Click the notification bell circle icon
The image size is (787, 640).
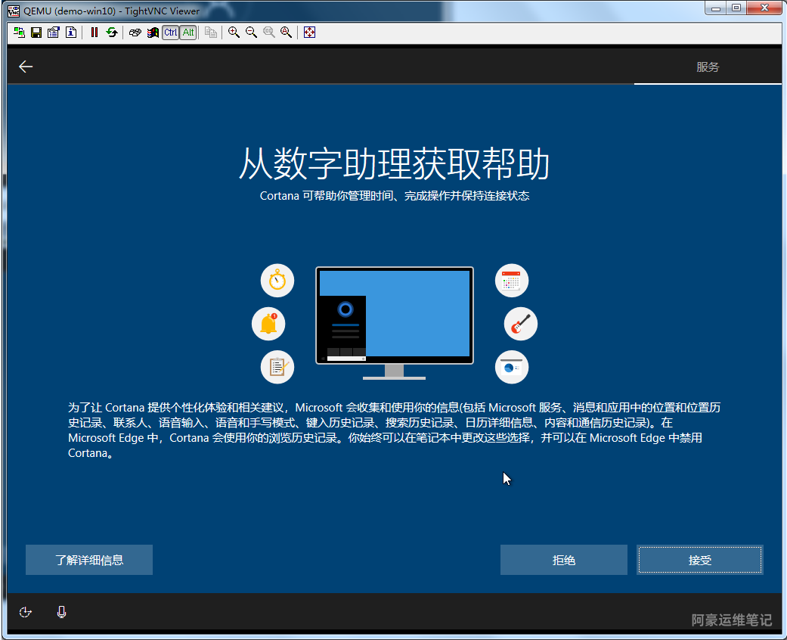coord(268,324)
